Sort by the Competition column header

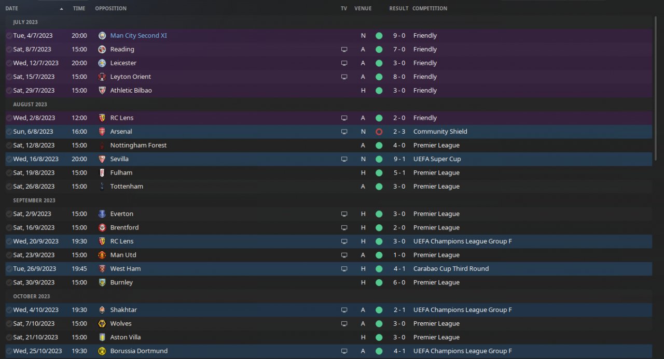tap(430, 8)
